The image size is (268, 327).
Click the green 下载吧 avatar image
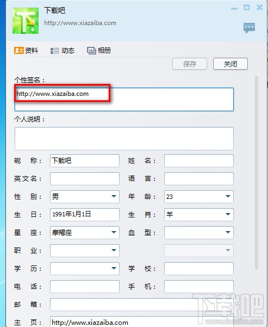[26, 21]
